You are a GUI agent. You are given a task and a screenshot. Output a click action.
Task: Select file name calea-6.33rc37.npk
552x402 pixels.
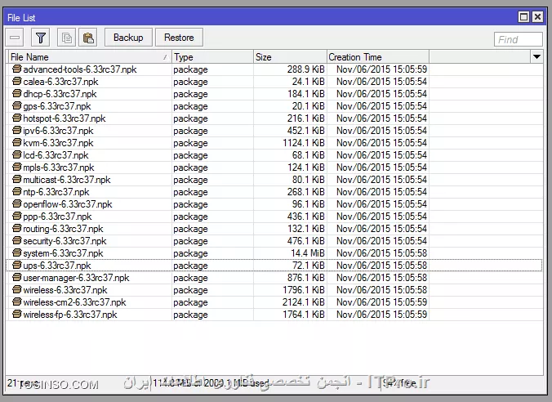coord(60,82)
